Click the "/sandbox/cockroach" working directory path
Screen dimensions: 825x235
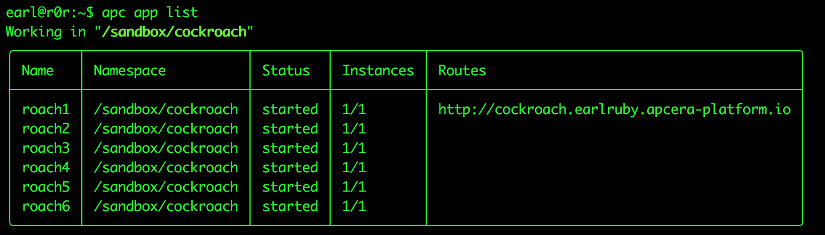pos(174,31)
